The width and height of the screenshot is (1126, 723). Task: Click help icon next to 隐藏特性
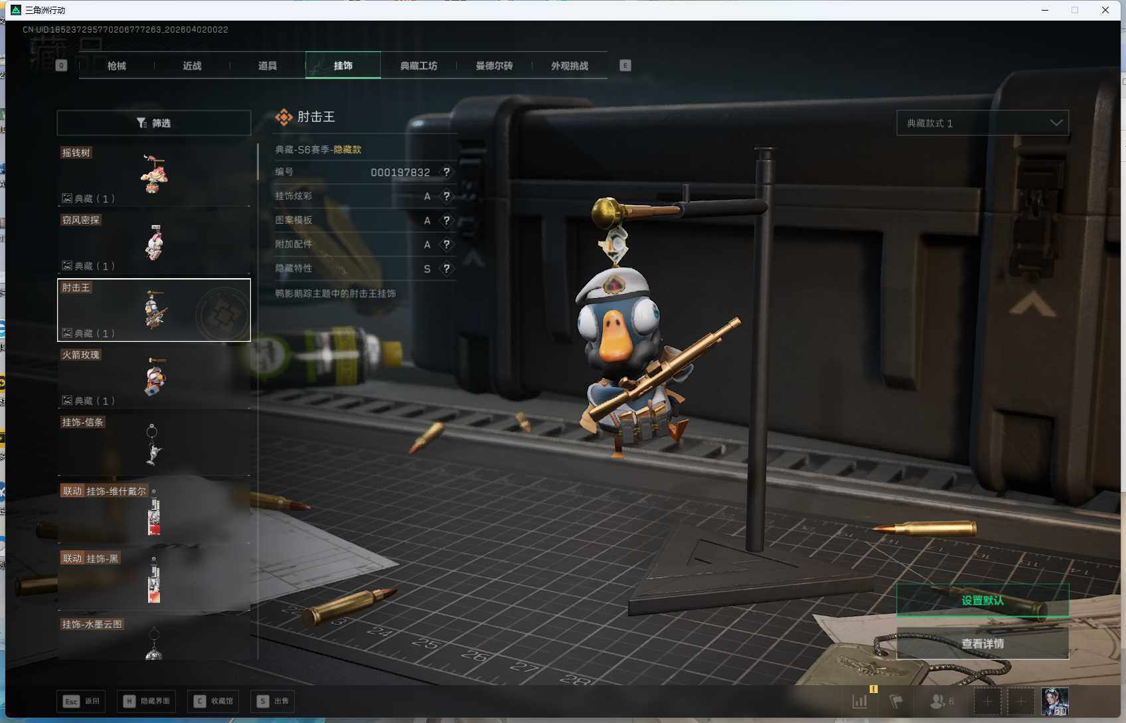click(447, 268)
